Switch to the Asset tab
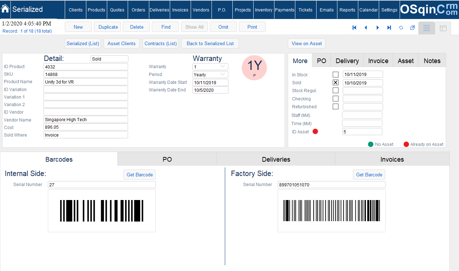Screen dimensions: 459x271 point(406,61)
